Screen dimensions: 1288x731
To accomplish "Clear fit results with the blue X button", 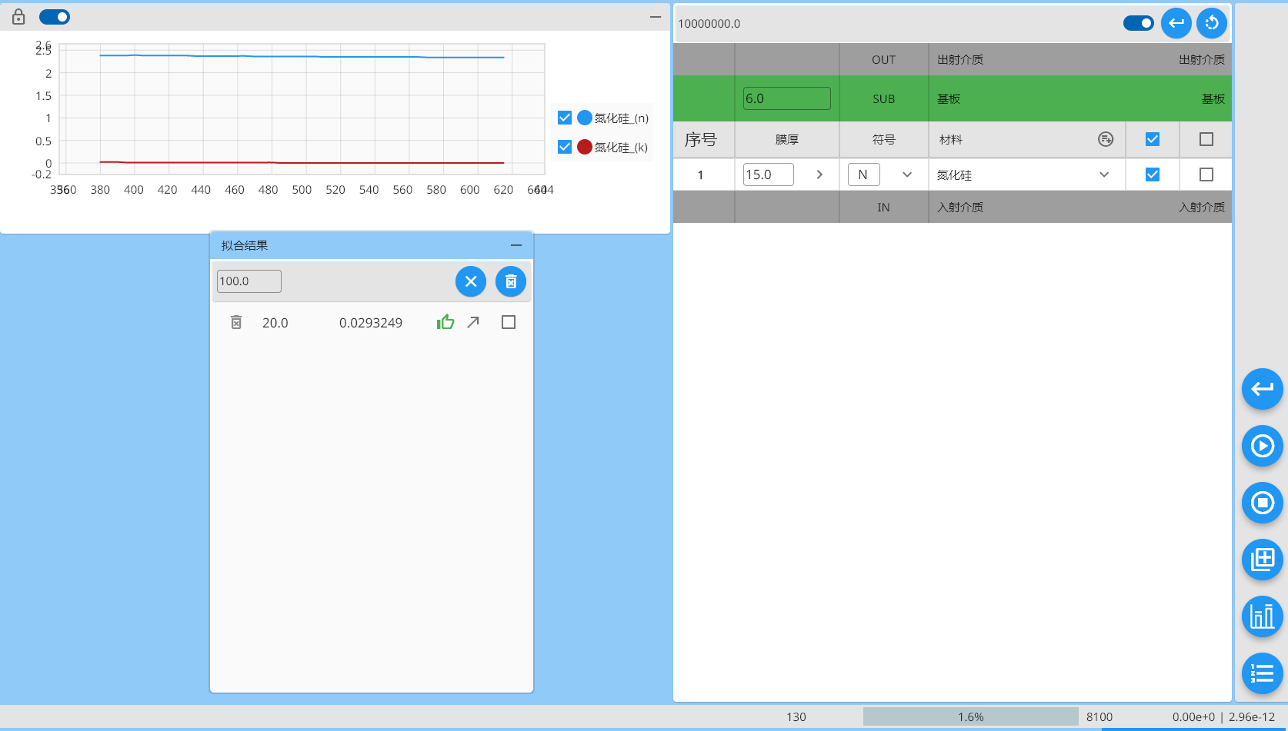I will 471,281.
